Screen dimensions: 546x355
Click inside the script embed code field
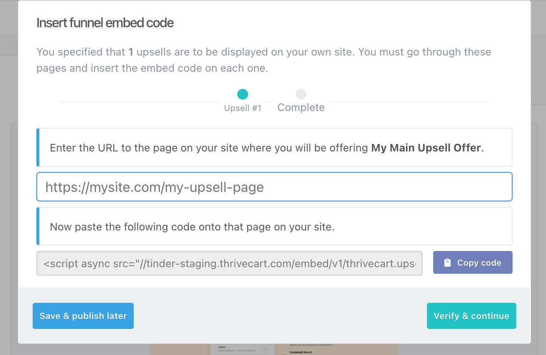(229, 263)
